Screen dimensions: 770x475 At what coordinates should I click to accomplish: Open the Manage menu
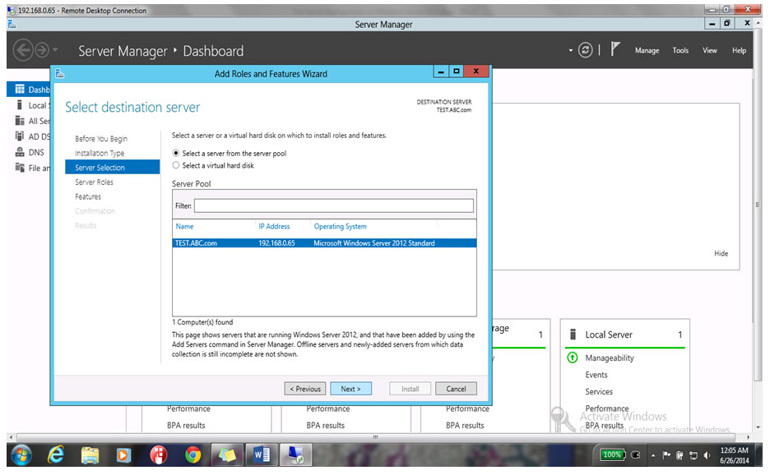(647, 51)
